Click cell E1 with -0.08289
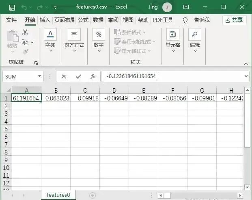 pos(144,98)
